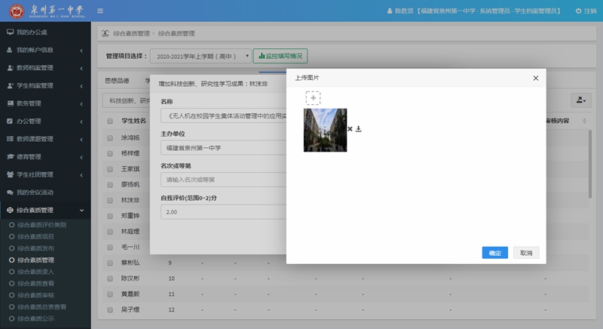Download the uploaded image
The height and width of the screenshot is (329, 603).
point(359,129)
